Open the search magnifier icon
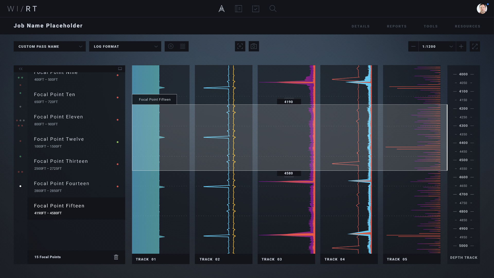 point(273,9)
